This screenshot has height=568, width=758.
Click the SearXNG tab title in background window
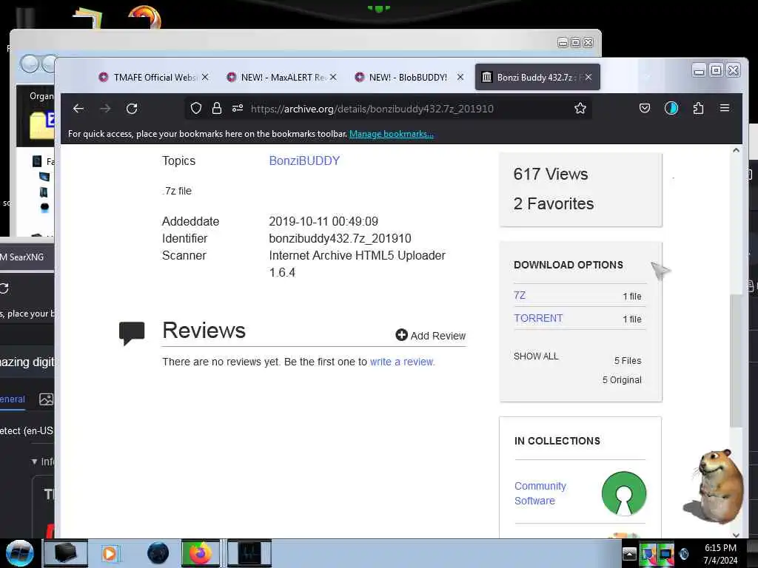pos(22,257)
